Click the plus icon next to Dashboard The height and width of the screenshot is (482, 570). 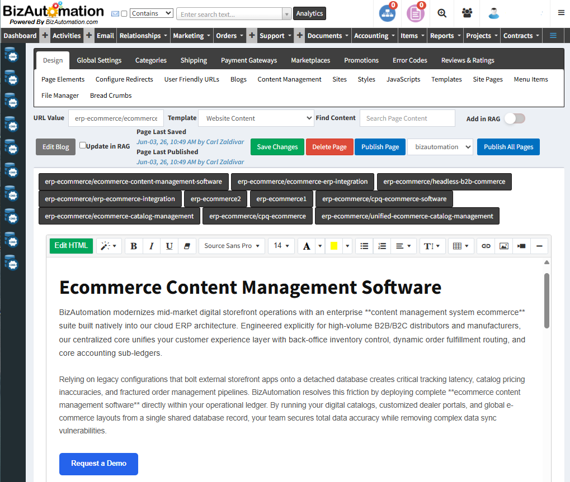click(x=45, y=35)
